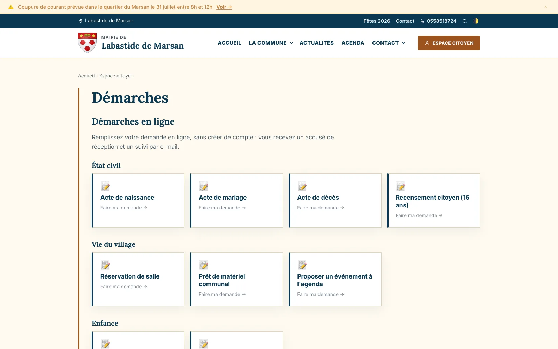558x349 pixels.
Task: Dismiss the power outage alert banner
Action: pos(545,7)
